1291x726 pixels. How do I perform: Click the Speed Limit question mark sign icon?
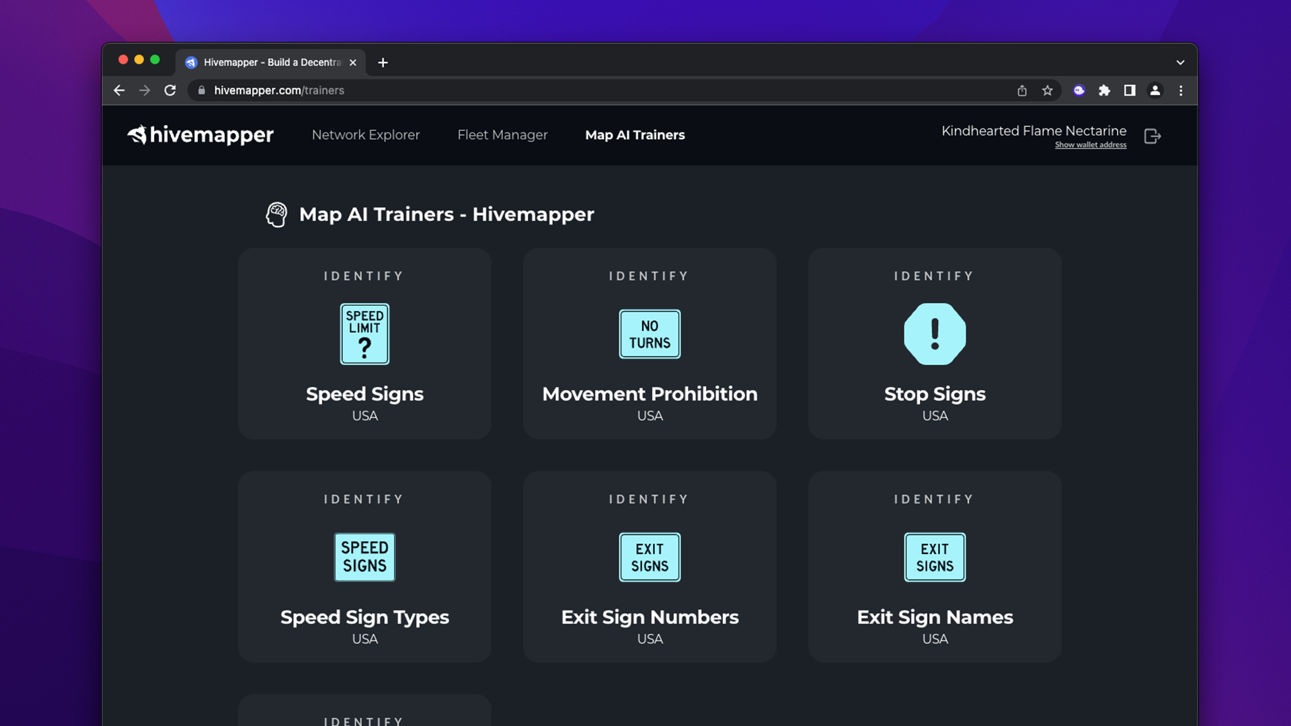pyautogui.click(x=364, y=334)
